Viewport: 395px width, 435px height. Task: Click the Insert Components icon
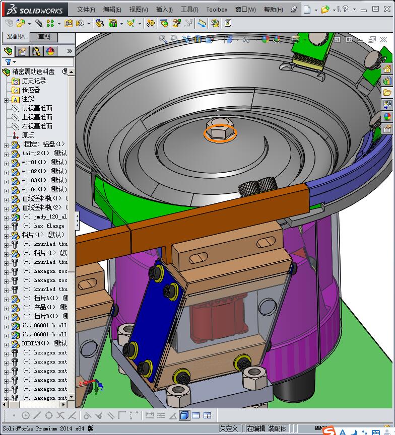click(x=20, y=23)
